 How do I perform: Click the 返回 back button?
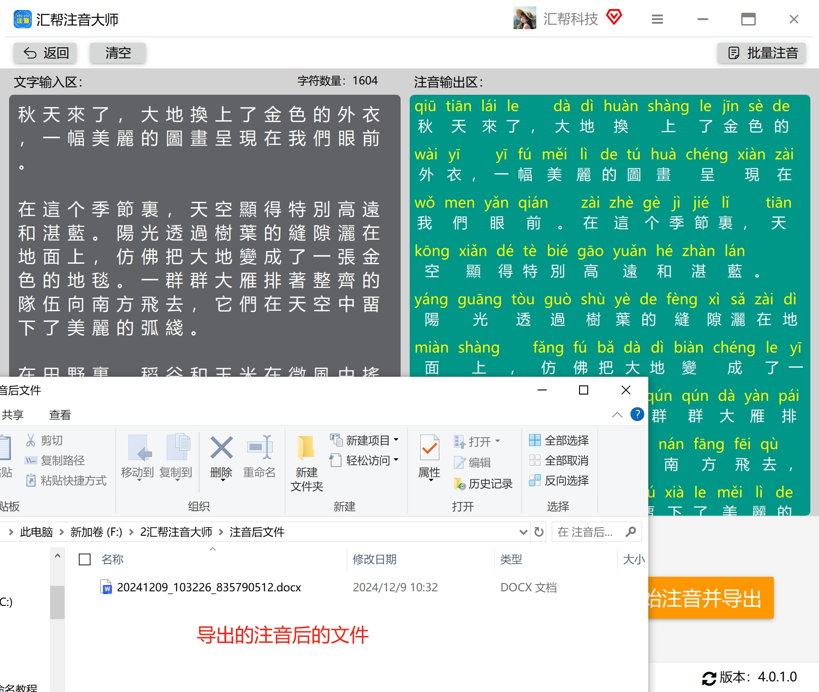(x=45, y=53)
